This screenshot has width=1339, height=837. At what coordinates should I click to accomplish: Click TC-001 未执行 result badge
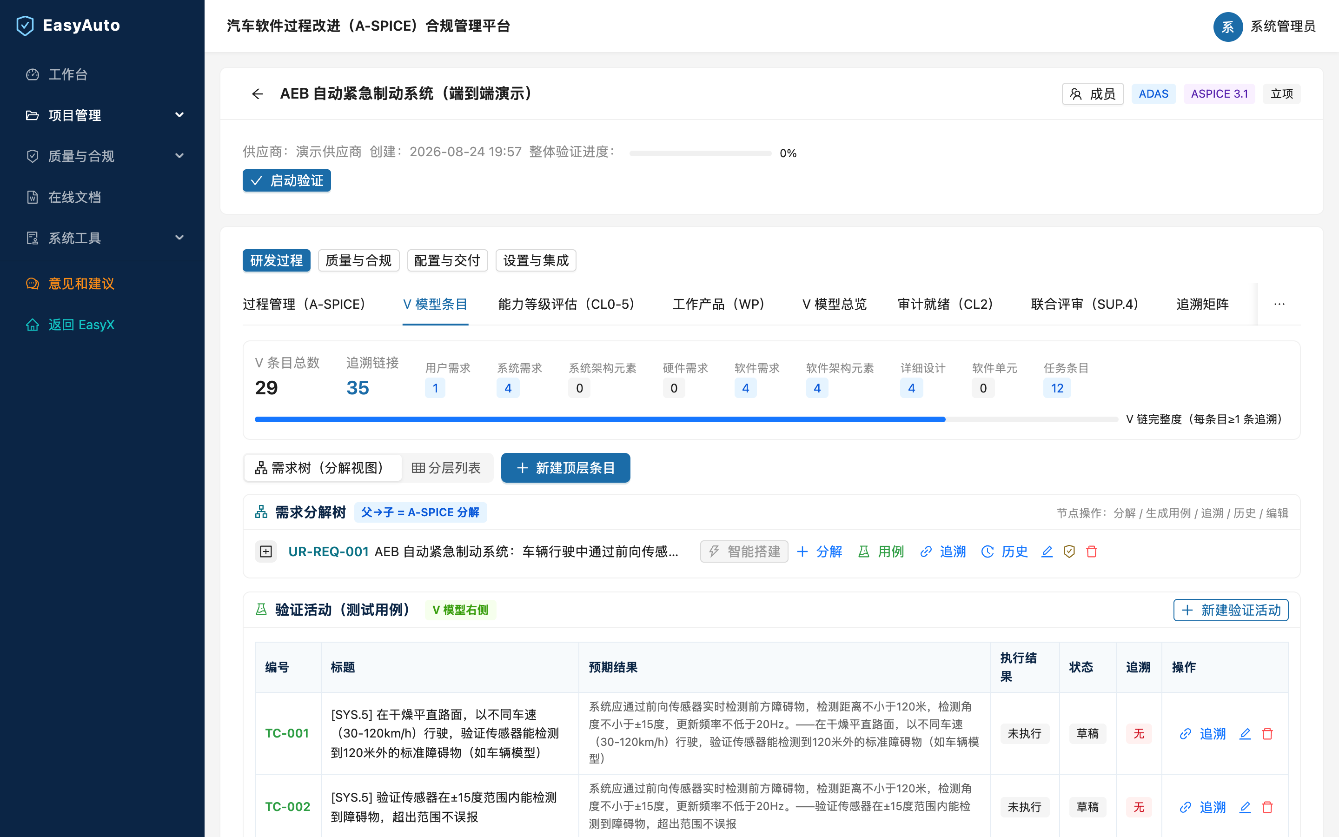click(1025, 734)
